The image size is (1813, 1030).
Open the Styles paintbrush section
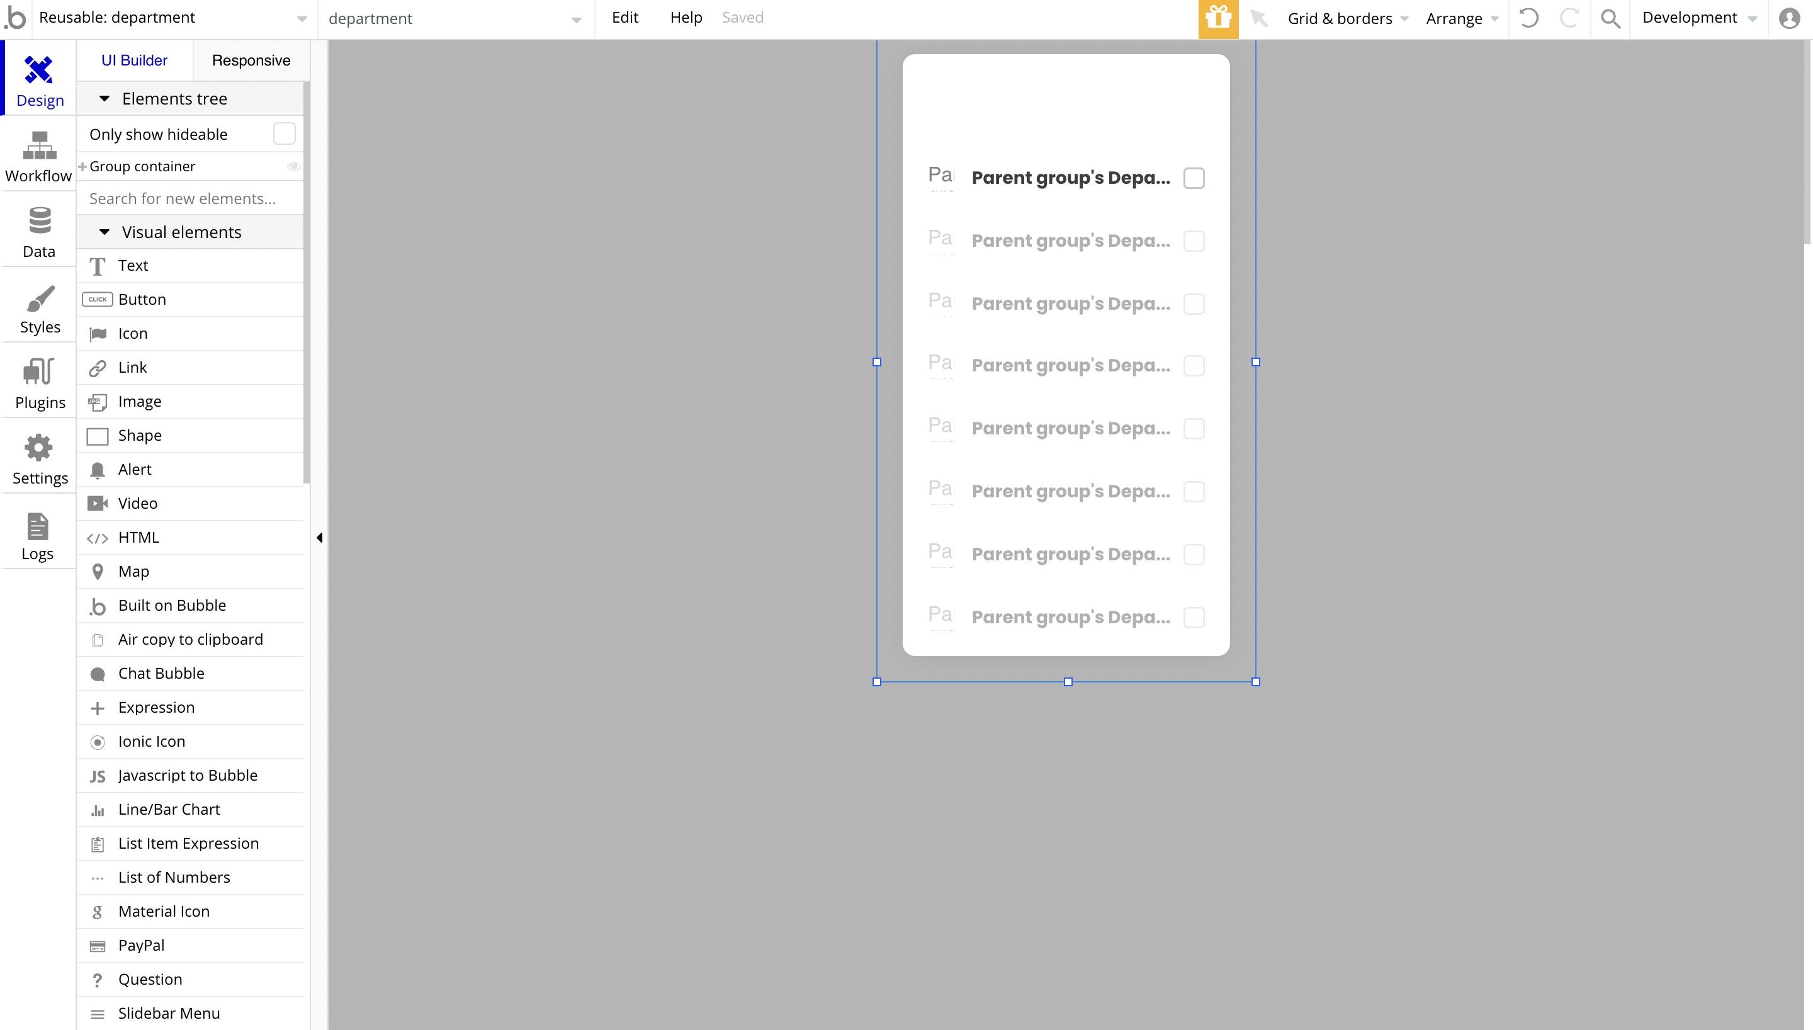click(x=40, y=308)
